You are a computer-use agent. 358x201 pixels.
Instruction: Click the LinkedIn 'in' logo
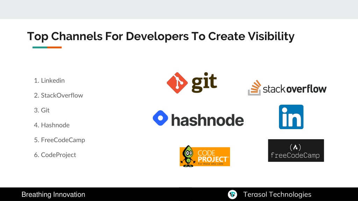(x=291, y=117)
